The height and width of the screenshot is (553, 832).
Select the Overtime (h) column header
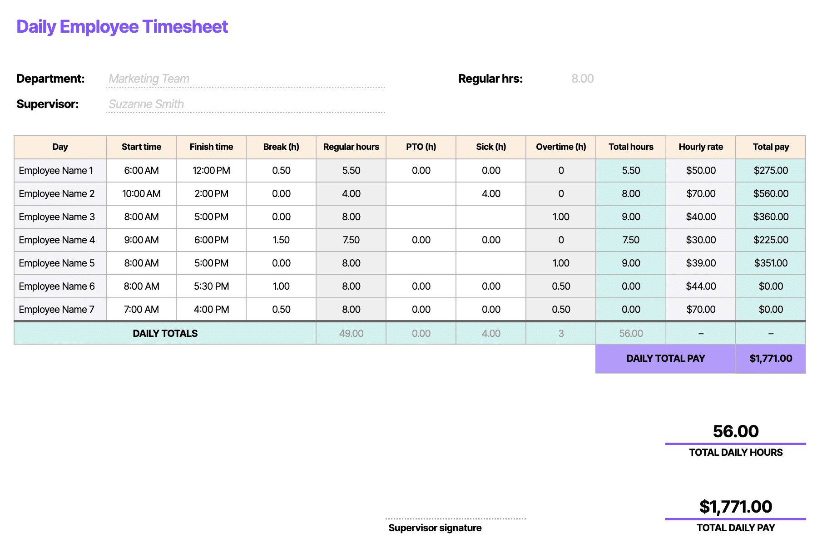[561, 147]
